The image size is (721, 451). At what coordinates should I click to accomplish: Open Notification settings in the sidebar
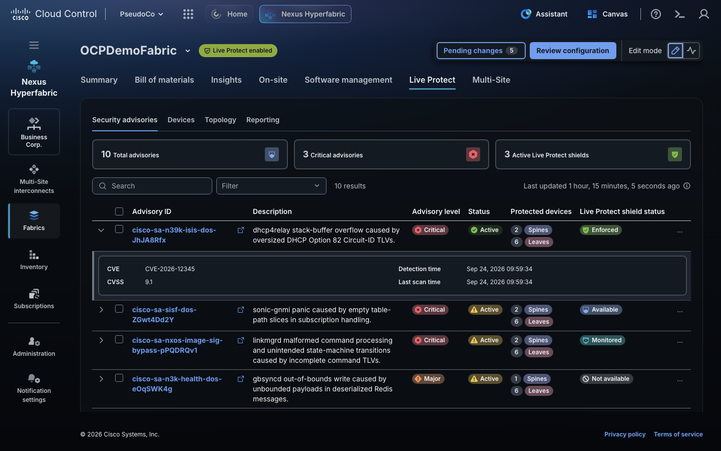pos(34,388)
